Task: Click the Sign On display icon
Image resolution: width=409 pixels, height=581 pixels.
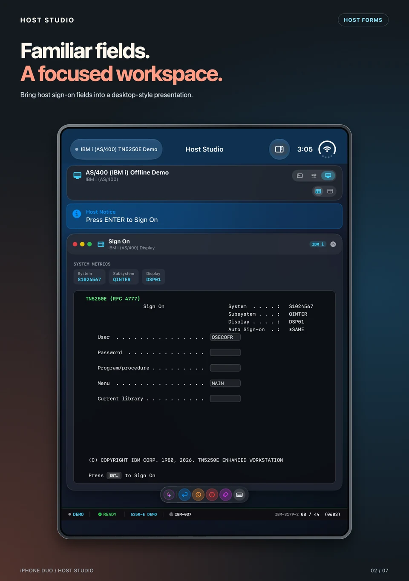Action: pyautogui.click(x=101, y=244)
